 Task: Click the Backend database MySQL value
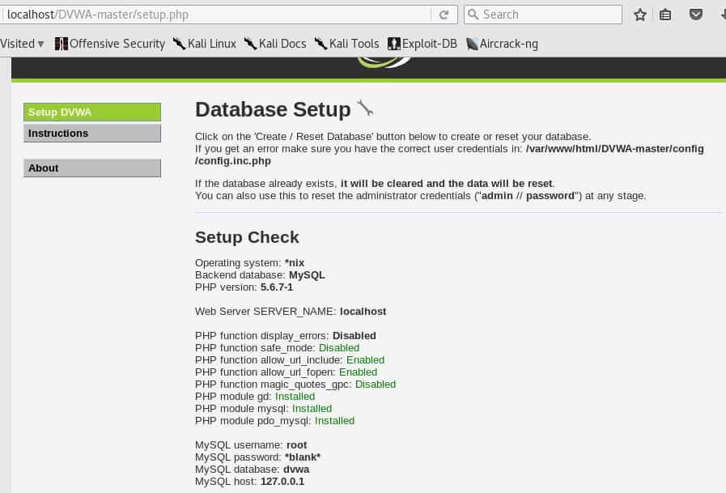click(307, 275)
